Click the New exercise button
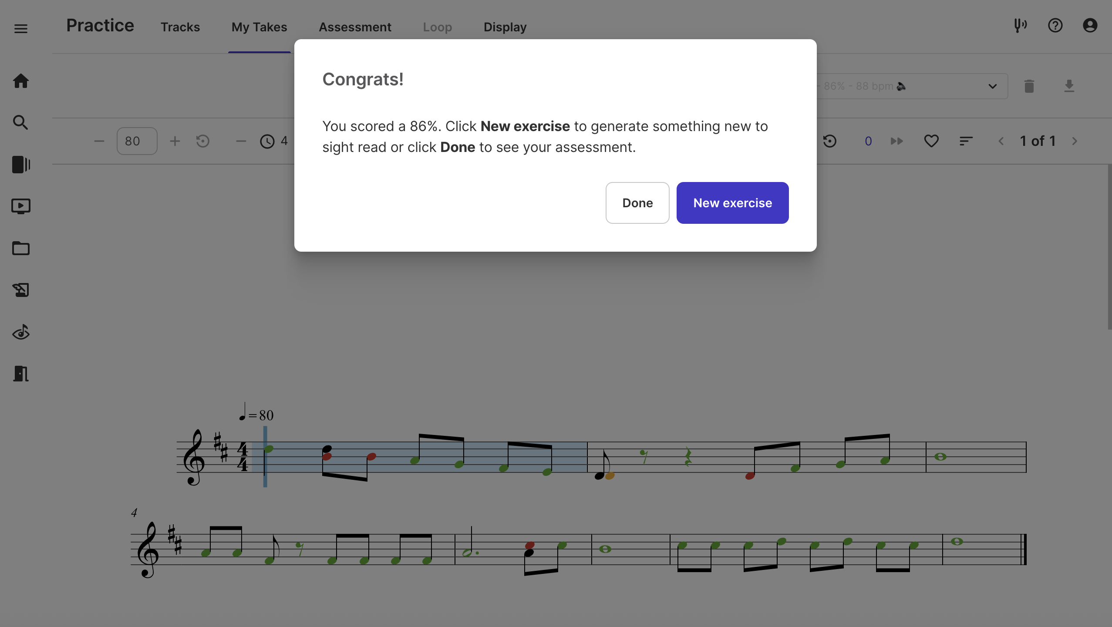Screen dimensions: 1112x627 [x=732, y=202]
